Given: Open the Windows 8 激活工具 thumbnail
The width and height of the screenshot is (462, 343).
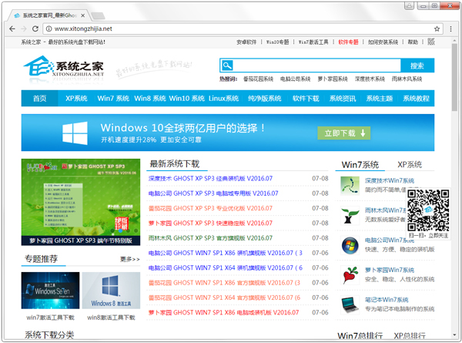Looking at the screenshot, I should pos(111,291).
